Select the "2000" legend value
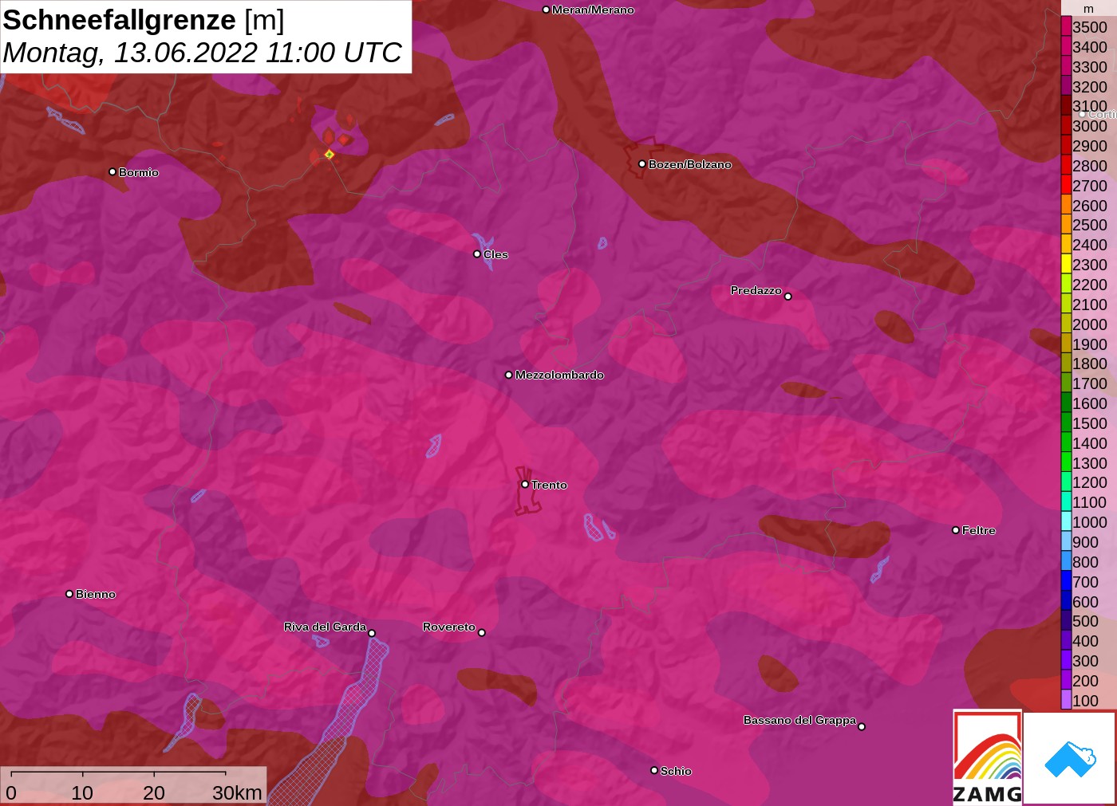The image size is (1117, 806). (x=1090, y=324)
